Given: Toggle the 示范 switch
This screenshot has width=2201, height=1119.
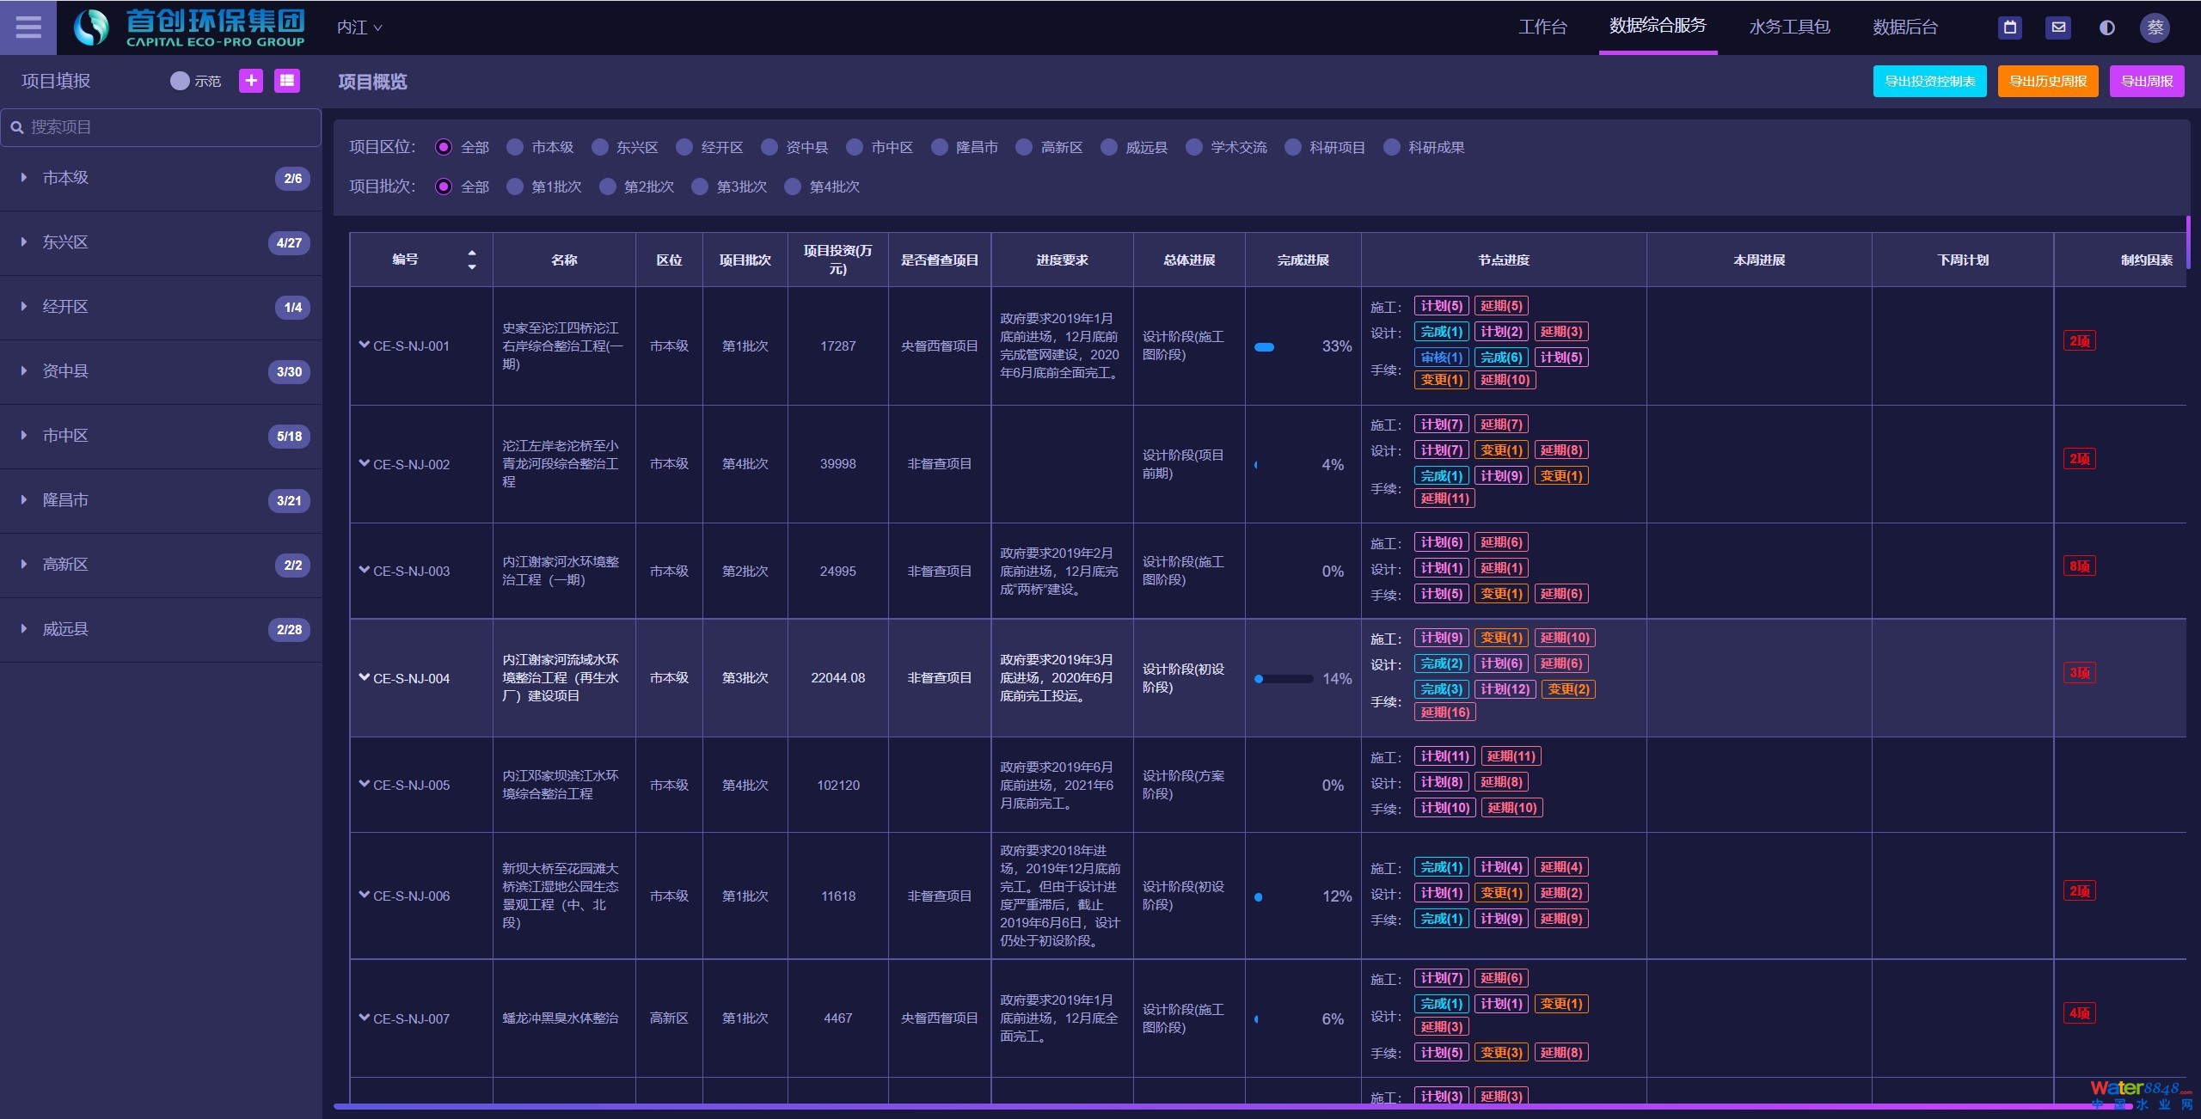Looking at the screenshot, I should (x=180, y=81).
